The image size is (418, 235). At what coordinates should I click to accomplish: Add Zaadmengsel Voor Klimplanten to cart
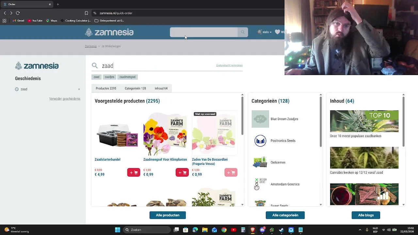point(182,172)
